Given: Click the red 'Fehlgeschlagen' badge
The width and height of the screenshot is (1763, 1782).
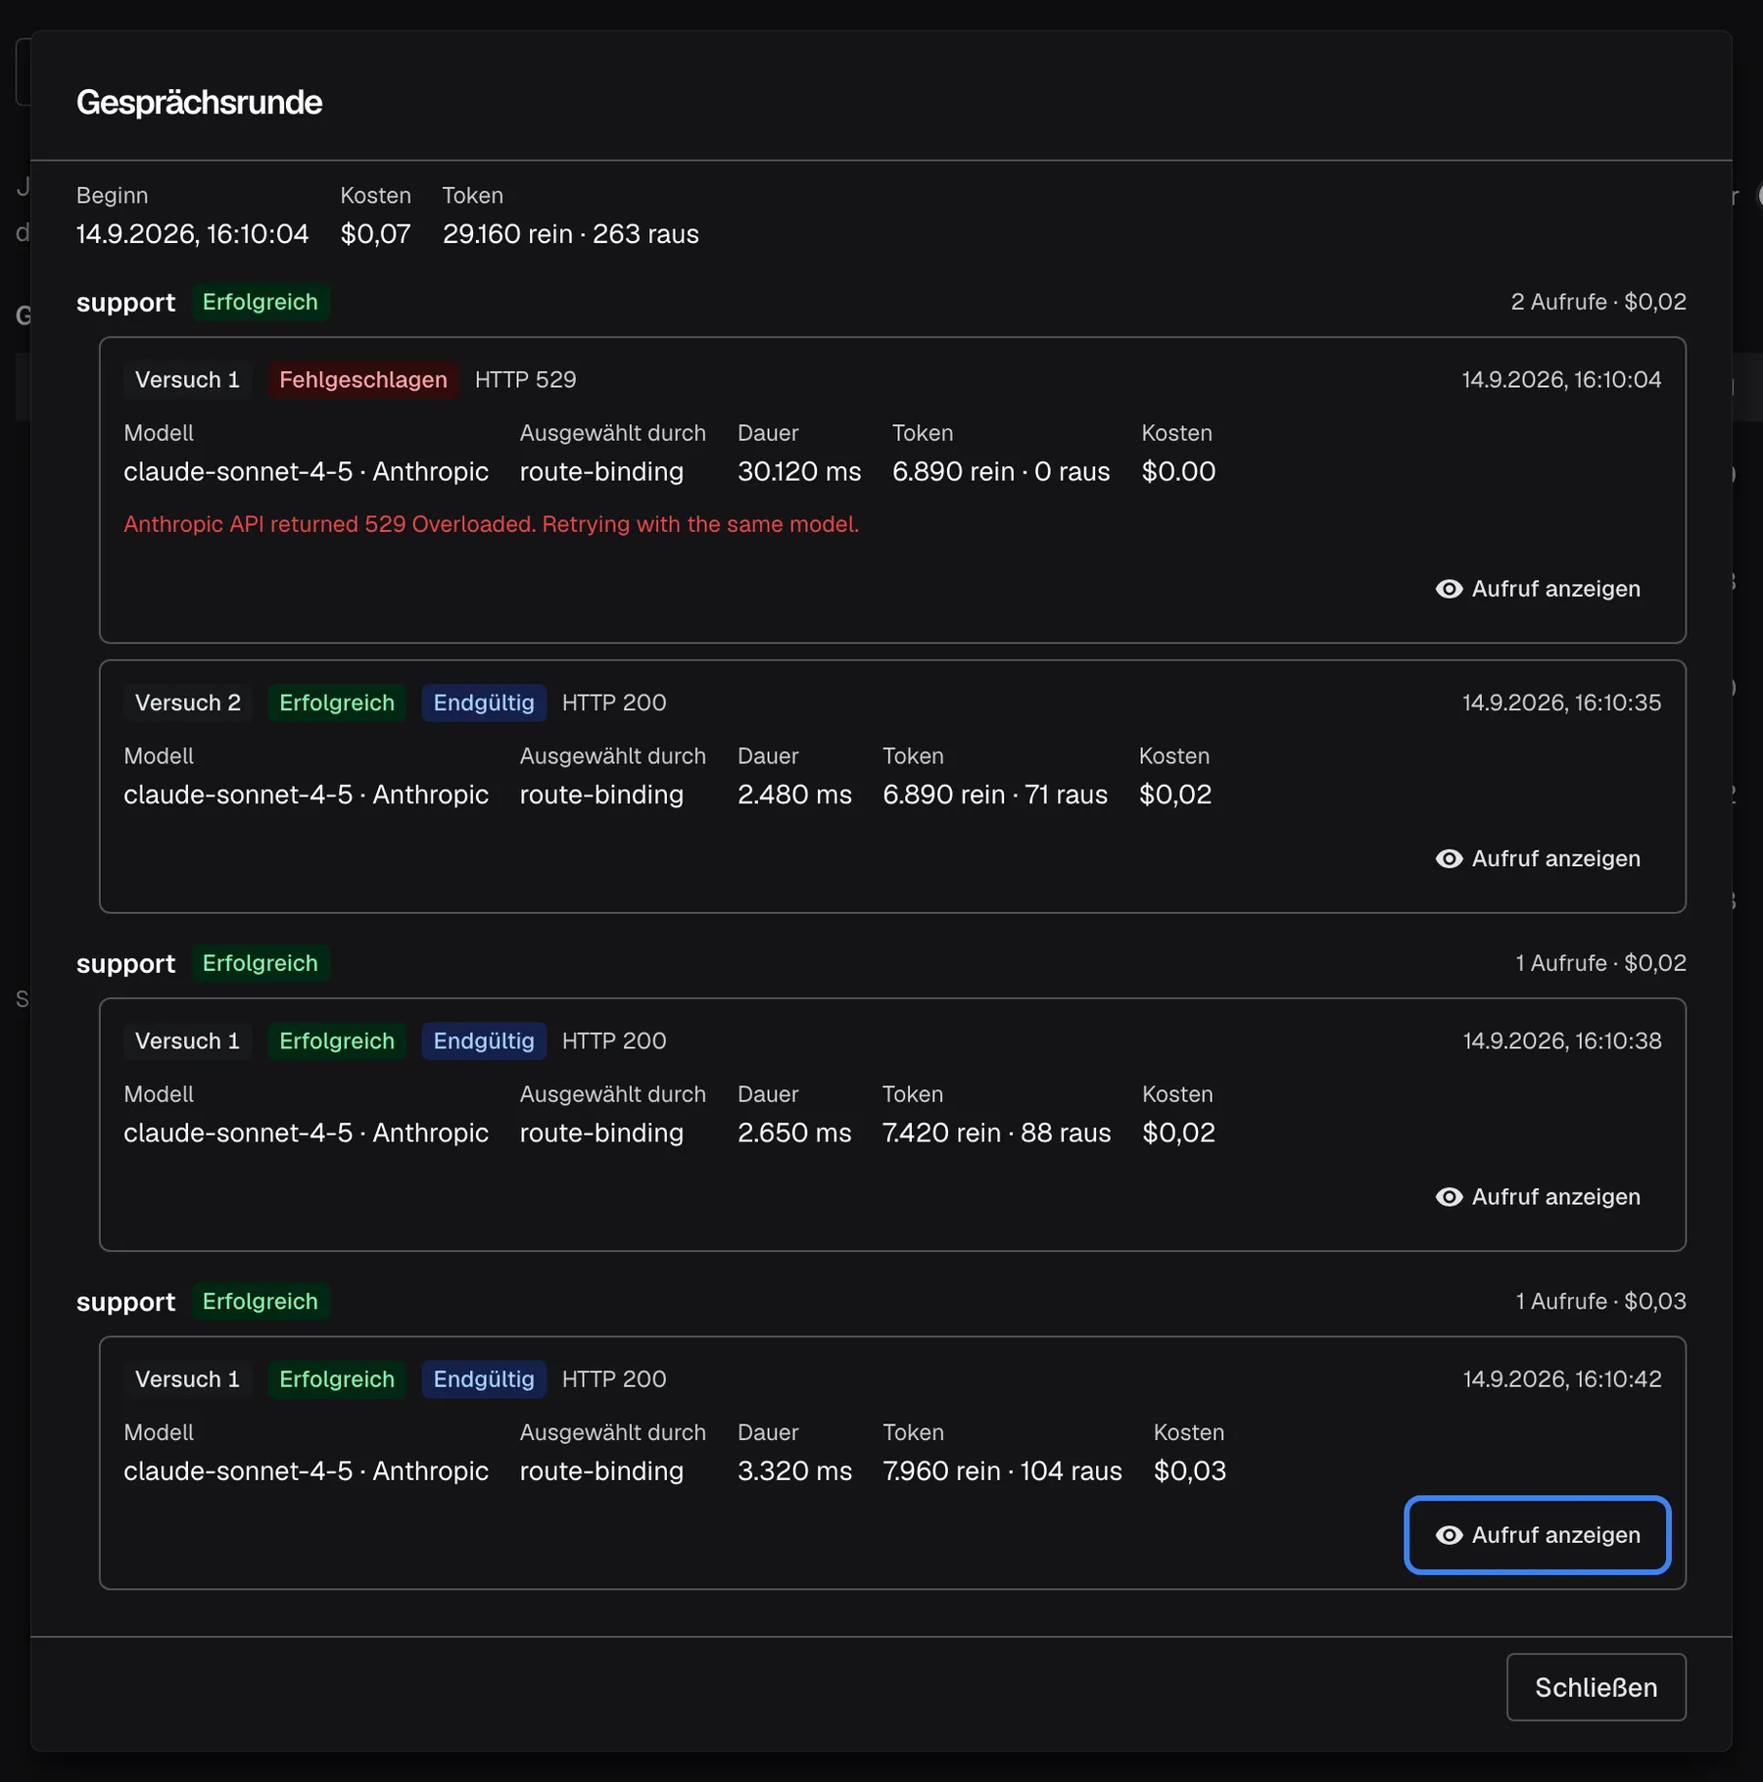Looking at the screenshot, I should pos(362,379).
